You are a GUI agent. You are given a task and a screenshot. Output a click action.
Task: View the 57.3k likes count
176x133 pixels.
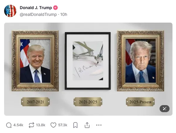click(63, 125)
